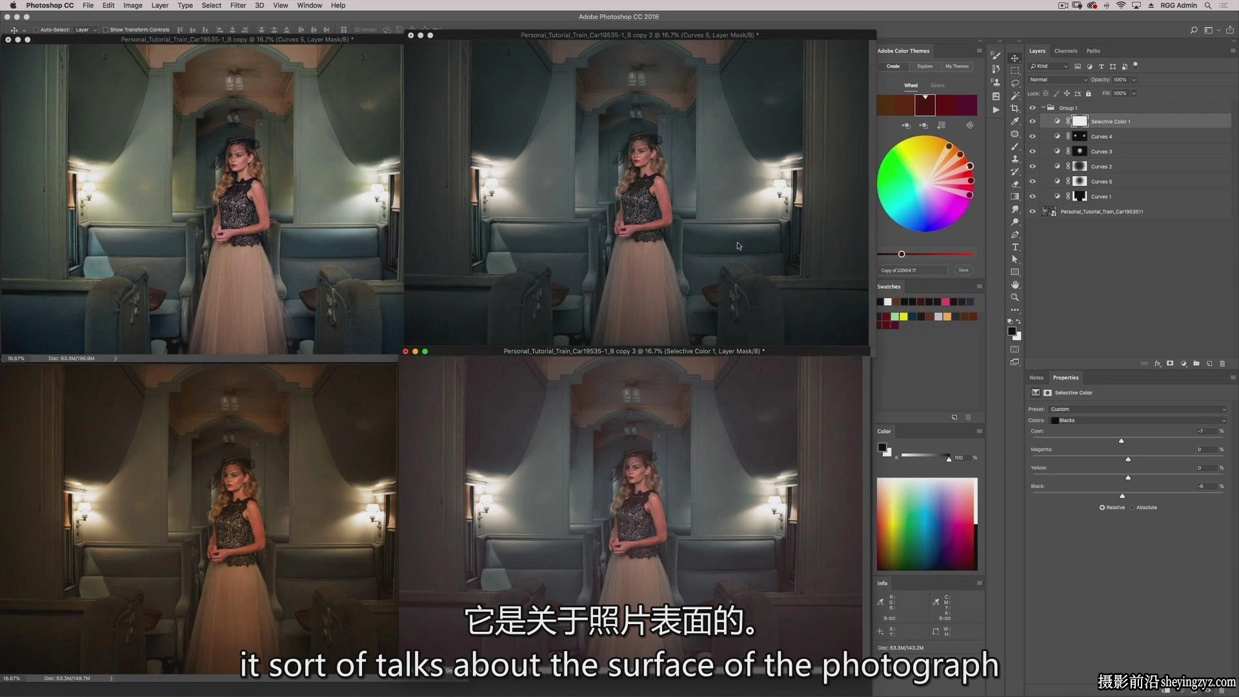Select the Rectangle shape tool
This screenshot has height=697, width=1239.
coord(1015,272)
